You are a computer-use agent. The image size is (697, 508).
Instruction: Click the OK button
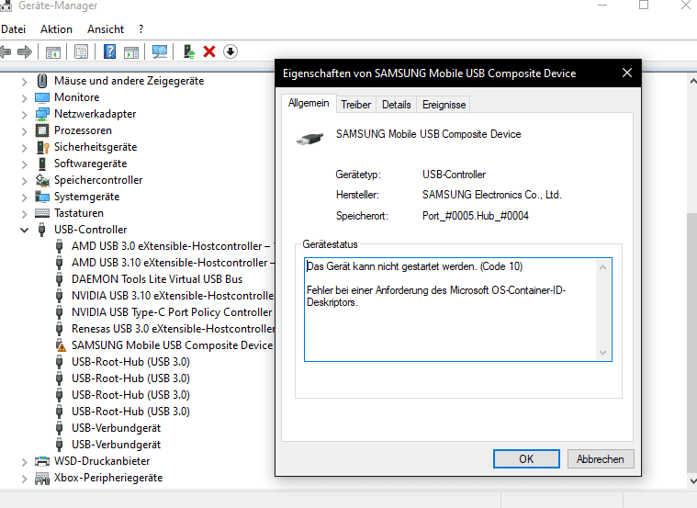pyautogui.click(x=526, y=458)
